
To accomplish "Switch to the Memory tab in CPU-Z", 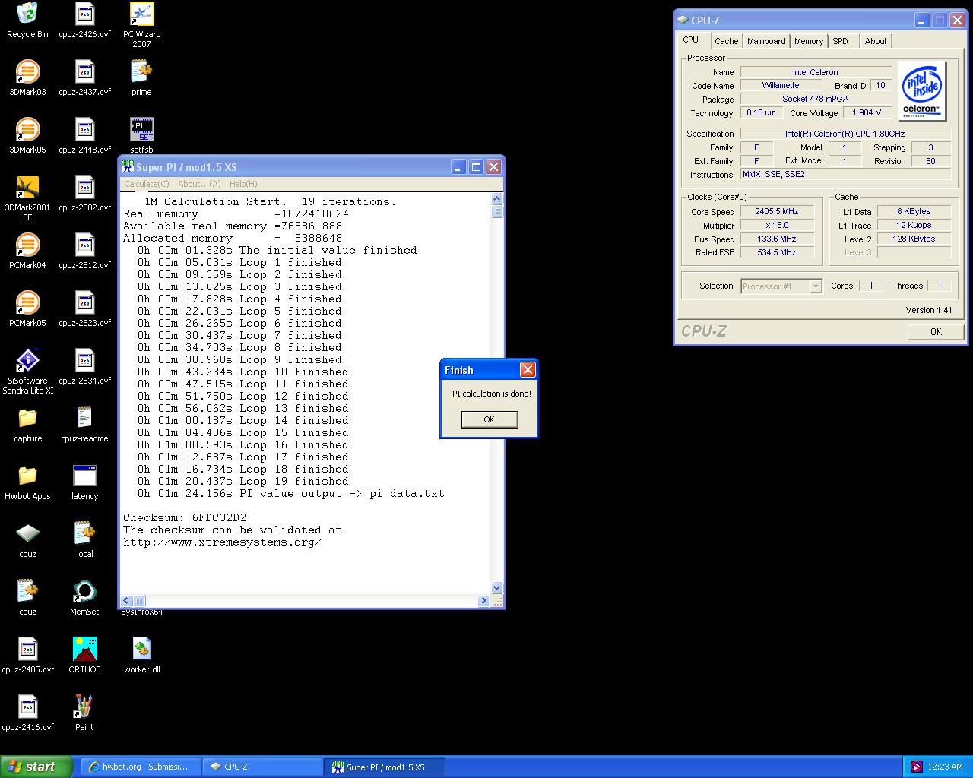I will [x=809, y=41].
